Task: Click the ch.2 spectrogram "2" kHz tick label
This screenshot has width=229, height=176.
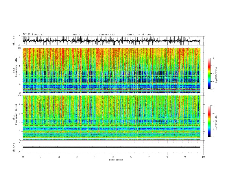Action: [x=20, y=131]
